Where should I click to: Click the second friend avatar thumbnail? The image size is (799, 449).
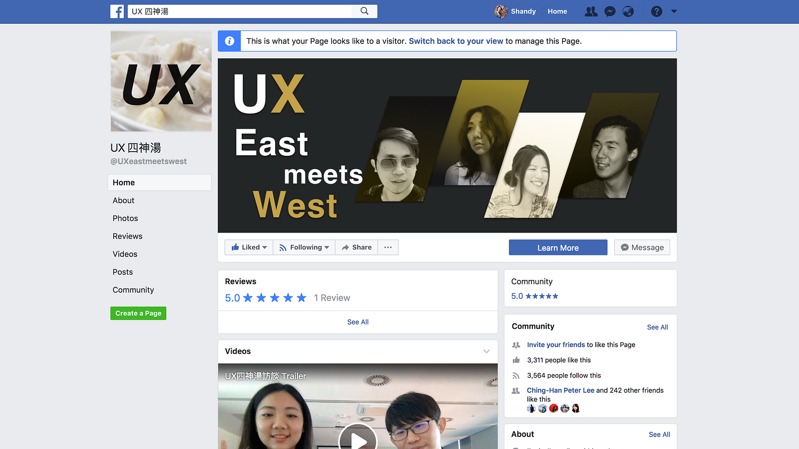point(542,409)
